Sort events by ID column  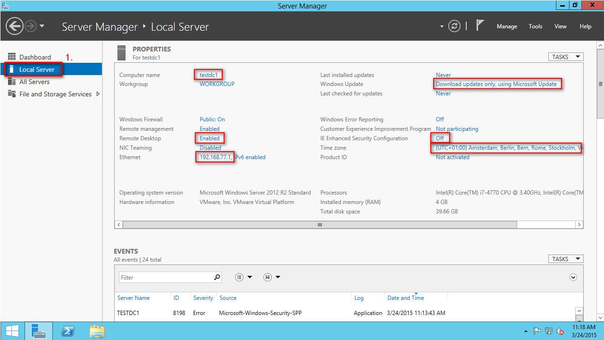click(x=176, y=298)
